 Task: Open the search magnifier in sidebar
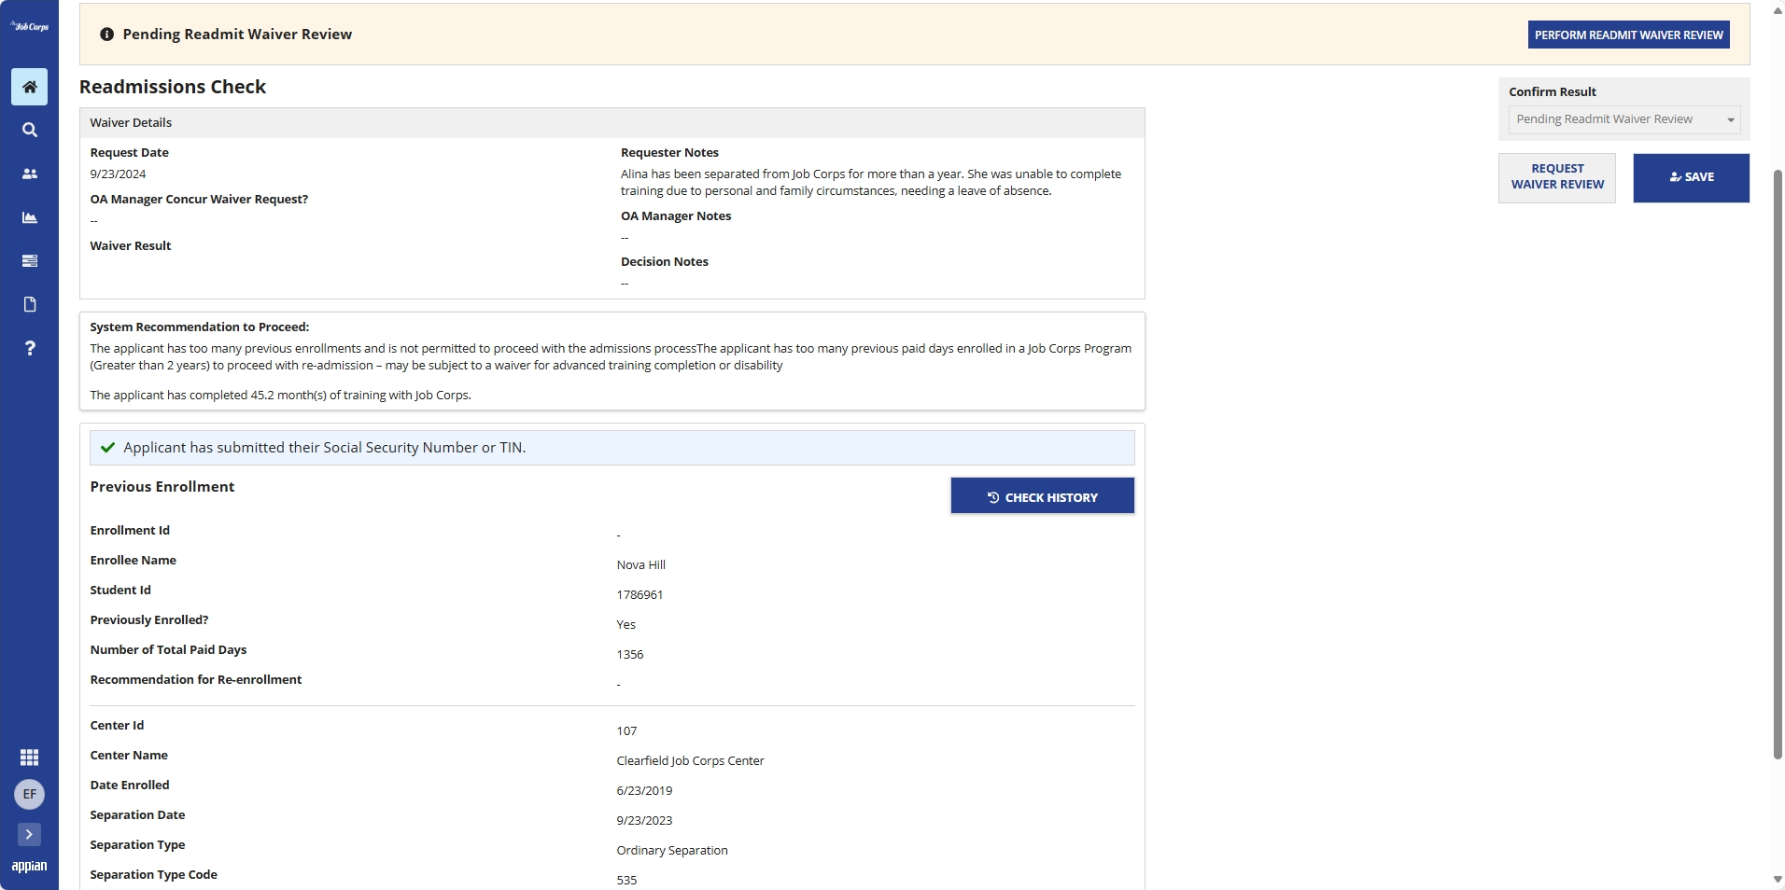pyautogui.click(x=30, y=131)
